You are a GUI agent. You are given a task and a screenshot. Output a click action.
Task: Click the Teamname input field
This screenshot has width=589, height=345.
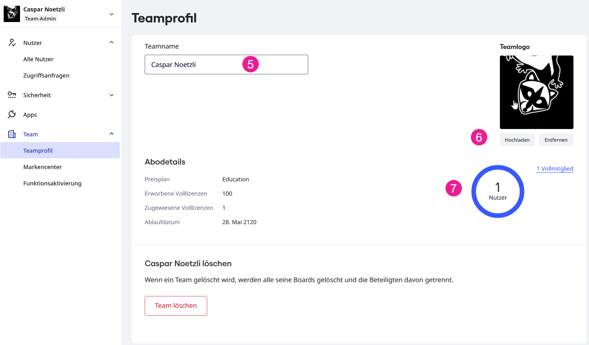(x=196, y=65)
